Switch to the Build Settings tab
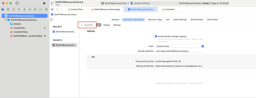 pos(180,19)
